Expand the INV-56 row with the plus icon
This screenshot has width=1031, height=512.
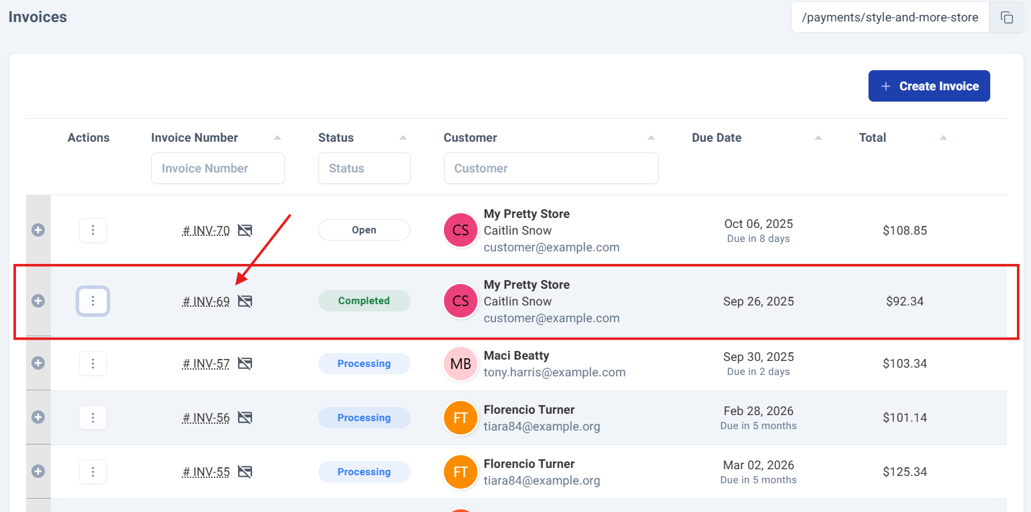point(38,417)
